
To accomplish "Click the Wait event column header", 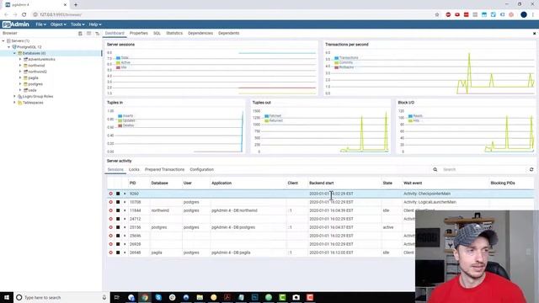I will (x=413, y=183).
